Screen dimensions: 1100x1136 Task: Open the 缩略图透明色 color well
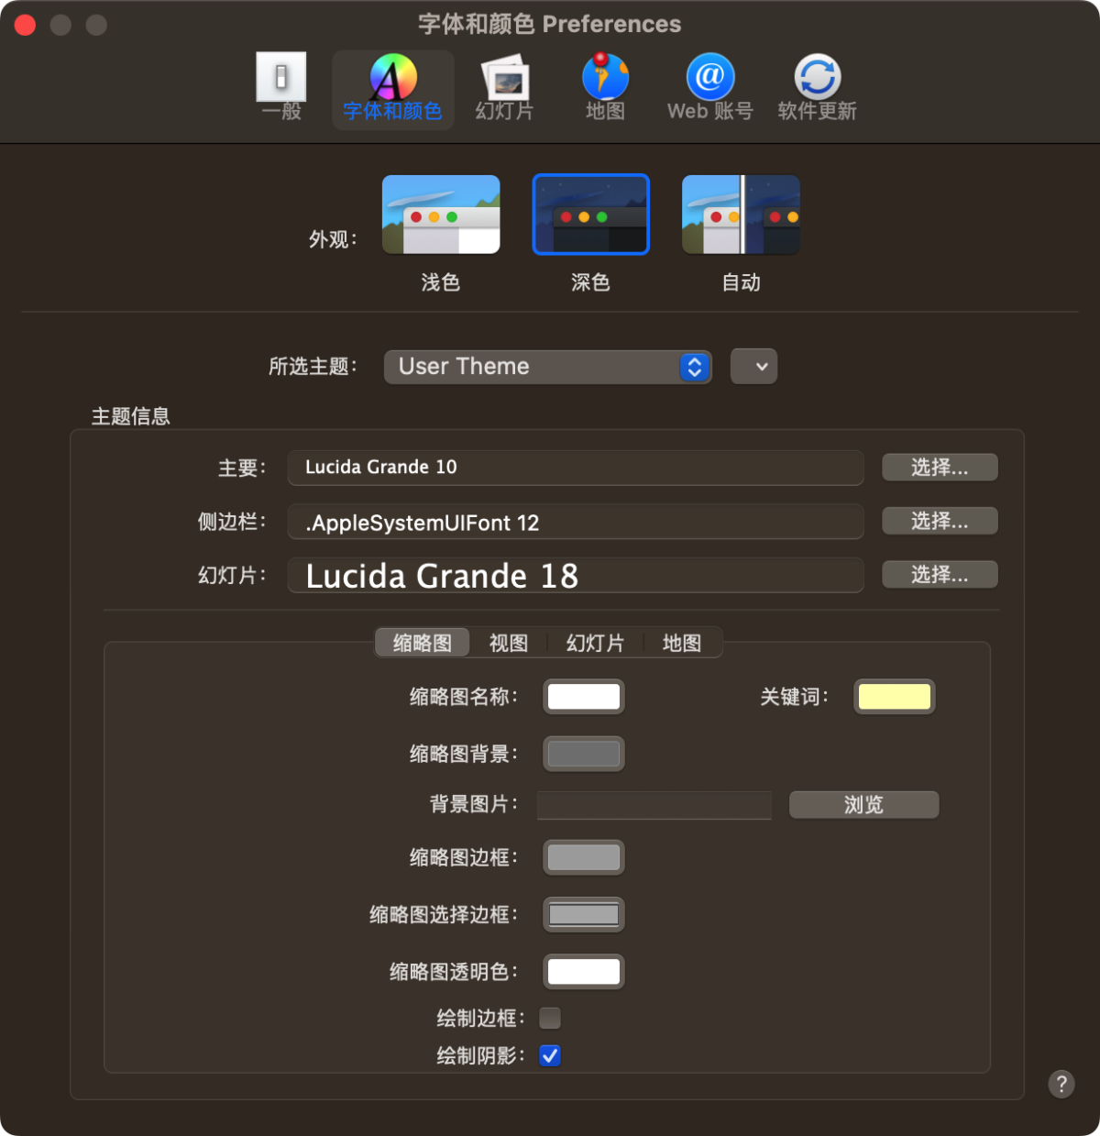584,972
